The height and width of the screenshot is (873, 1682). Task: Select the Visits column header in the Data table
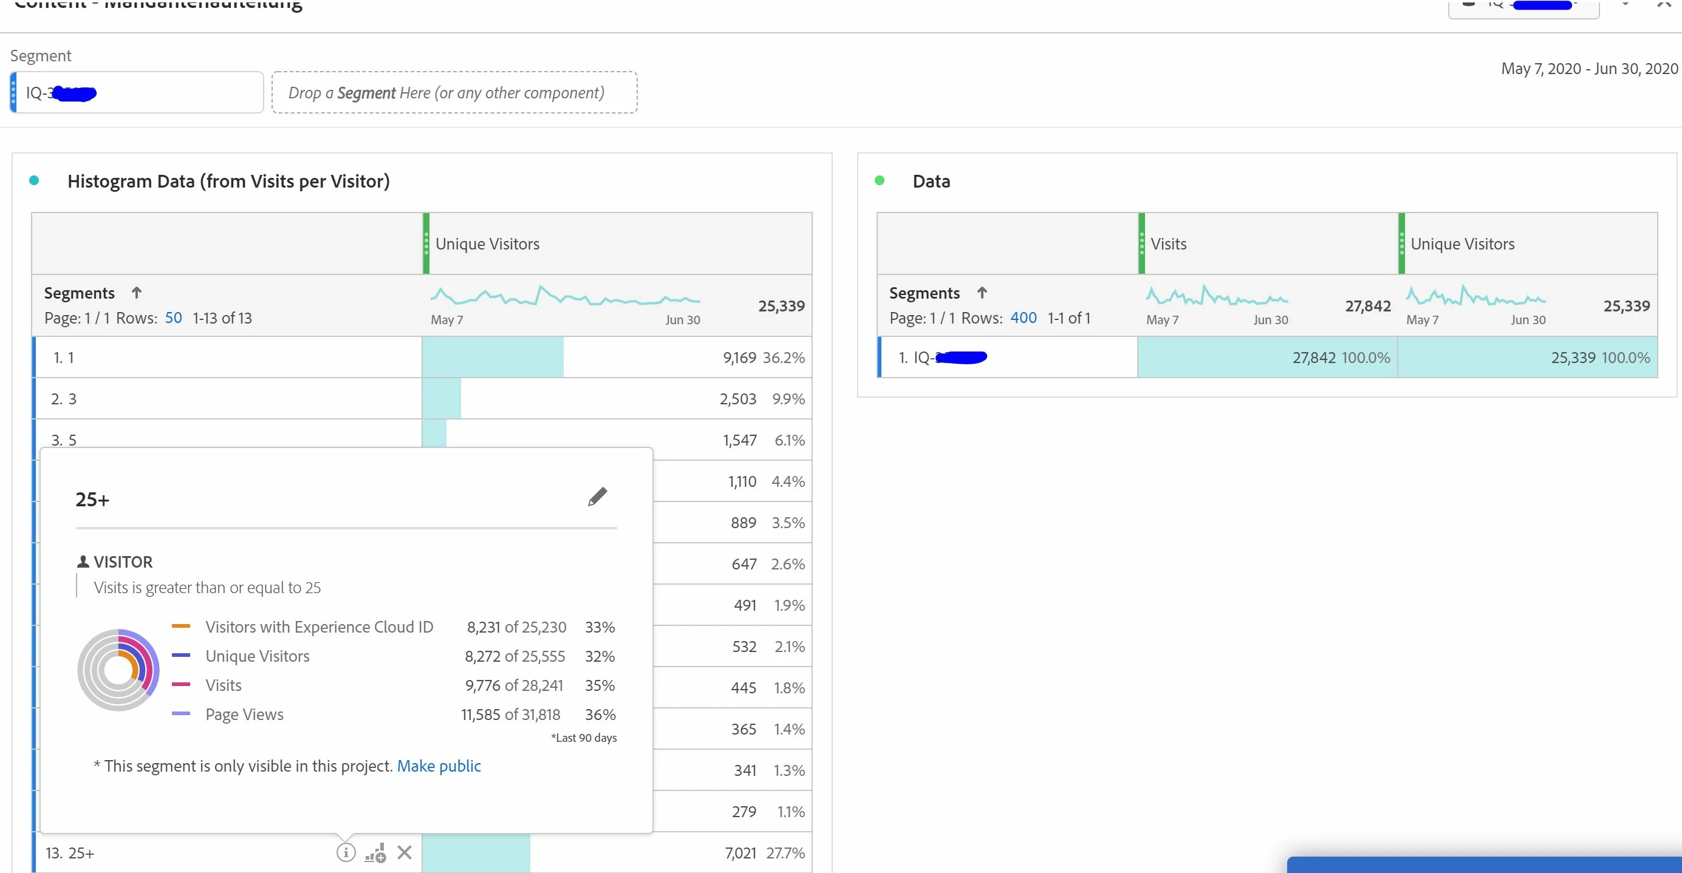pyautogui.click(x=1168, y=244)
